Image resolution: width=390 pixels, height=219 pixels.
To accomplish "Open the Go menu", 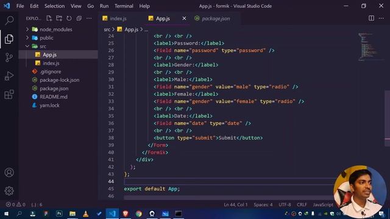I will [x=91, y=6].
